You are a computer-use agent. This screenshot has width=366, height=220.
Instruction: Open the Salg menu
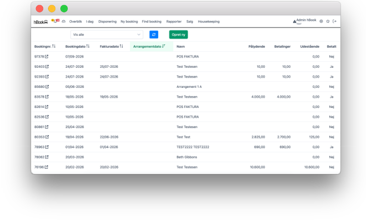pyautogui.click(x=189, y=21)
